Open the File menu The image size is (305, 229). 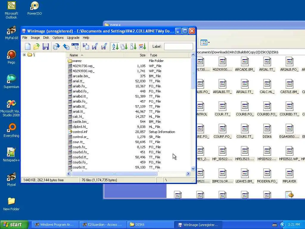pos(25,38)
